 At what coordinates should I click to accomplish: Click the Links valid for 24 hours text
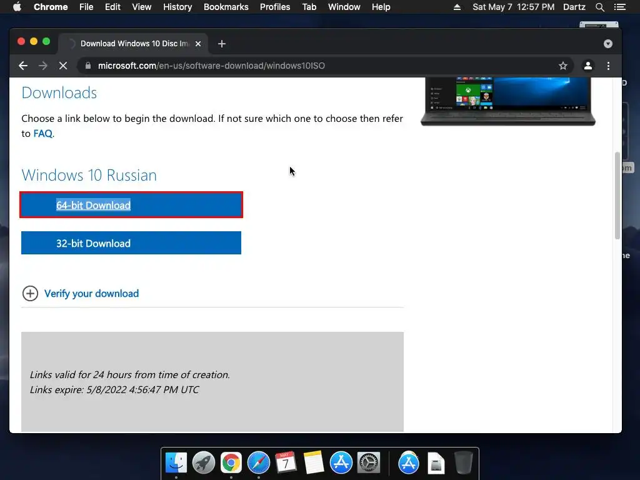[x=130, y=374]
